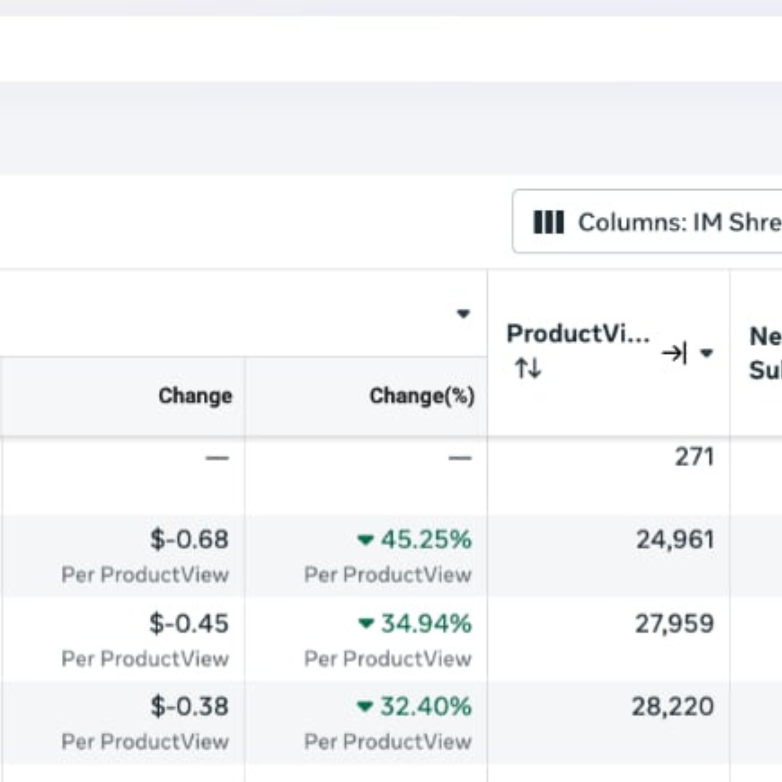Click the 24,961 ProductView value
Image resolution: width=782 pixels, height=782 pixels.
(675, 540)
